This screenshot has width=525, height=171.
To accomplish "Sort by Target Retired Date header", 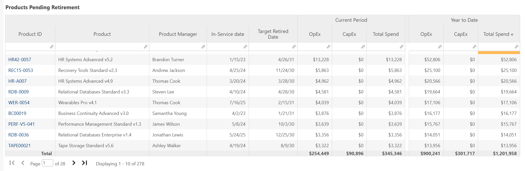I will pyautogui.click(x=273, y=34).
